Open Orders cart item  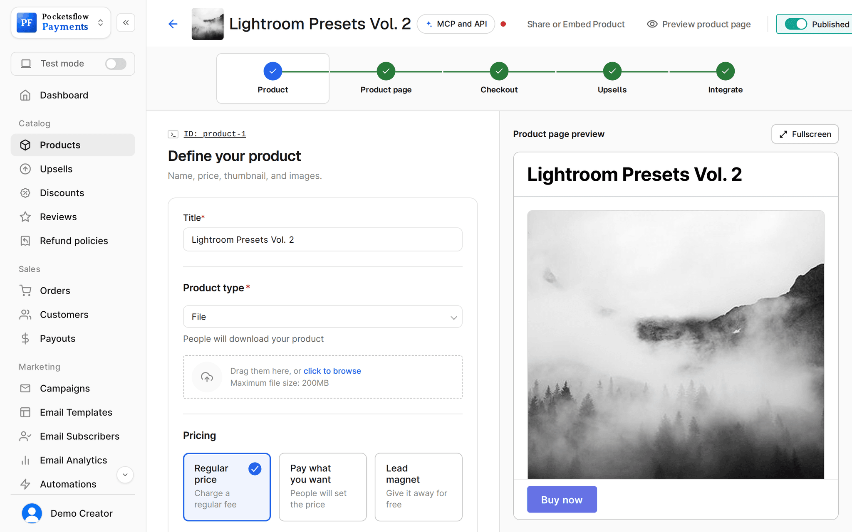[73, 291]
